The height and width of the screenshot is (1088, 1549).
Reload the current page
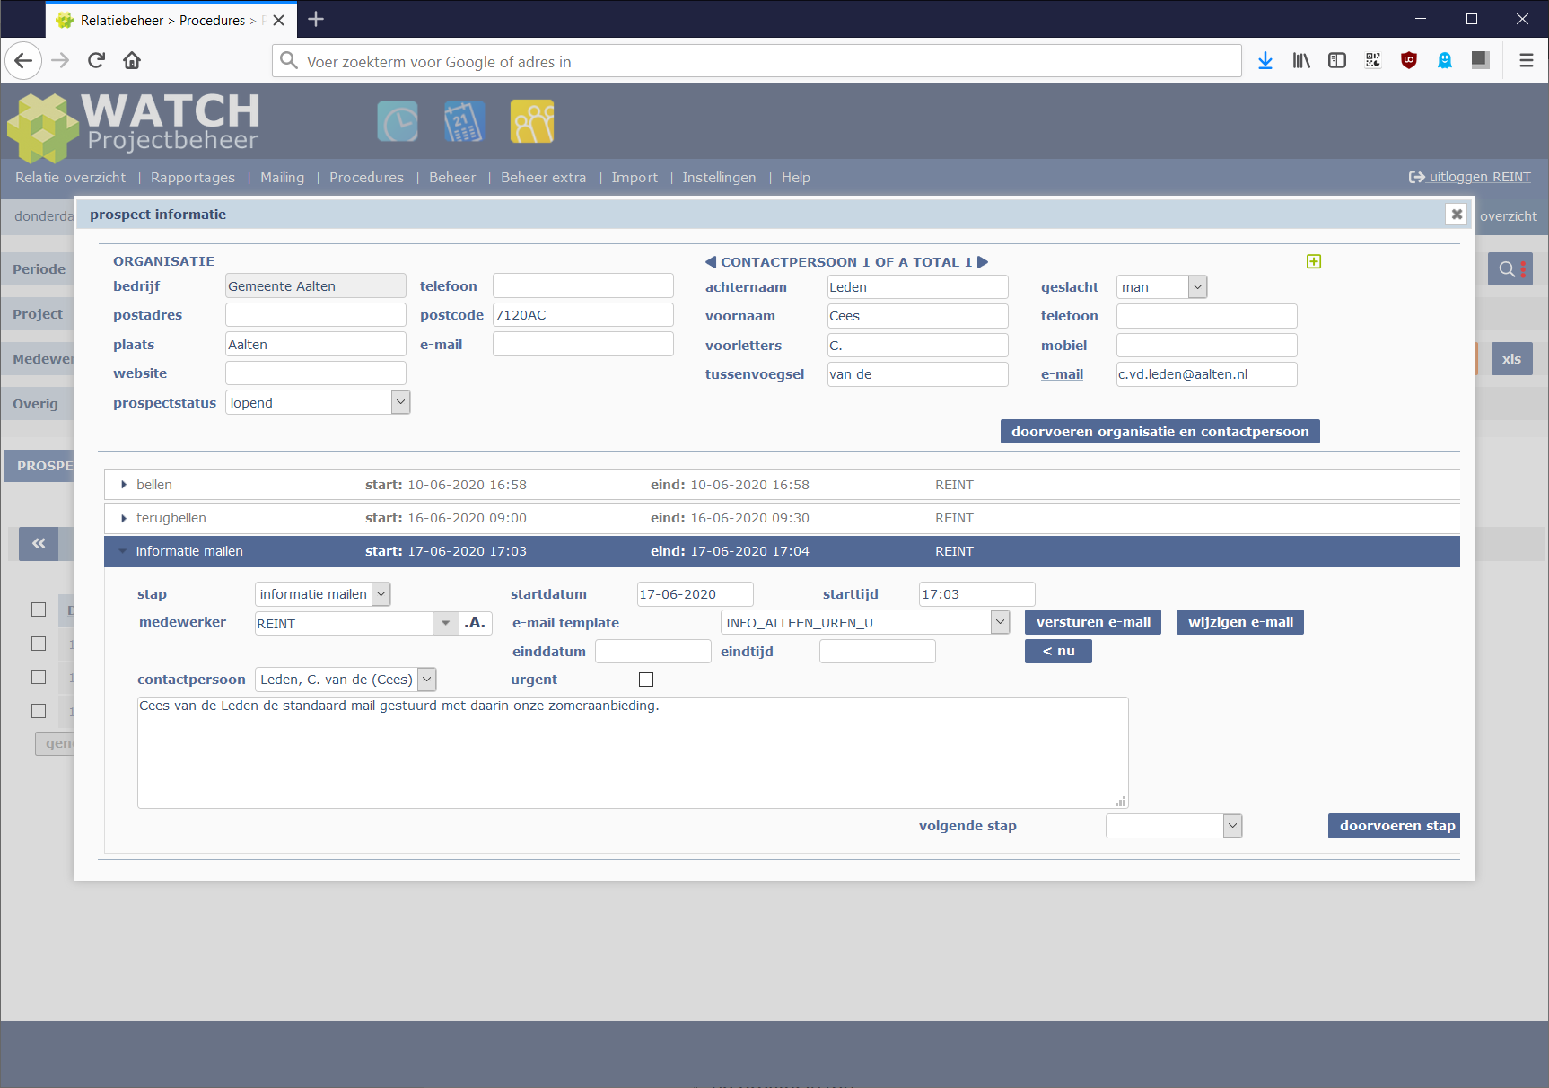point(96,60)
